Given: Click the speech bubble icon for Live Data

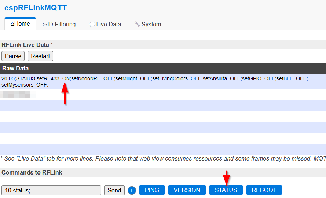Looking at the screenshot, I should 92,25.
